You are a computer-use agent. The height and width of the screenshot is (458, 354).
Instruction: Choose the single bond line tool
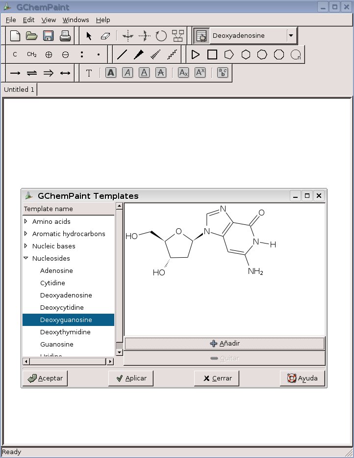click(x=122, y=55)
